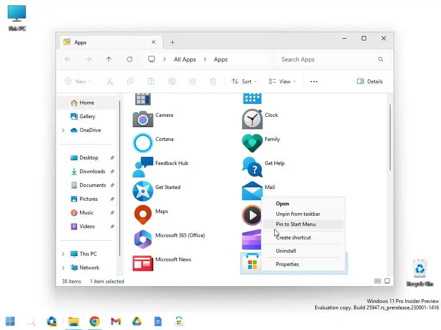Image resolution: width=441 pixels, height=330 pixels.
Task: Refresh the Apps folder view
Action: (130, 59)
